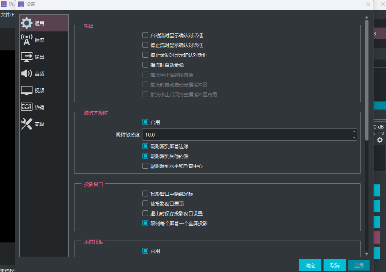Check 吸附源到水平和垂直中心 option

click(x=145, y=166)
